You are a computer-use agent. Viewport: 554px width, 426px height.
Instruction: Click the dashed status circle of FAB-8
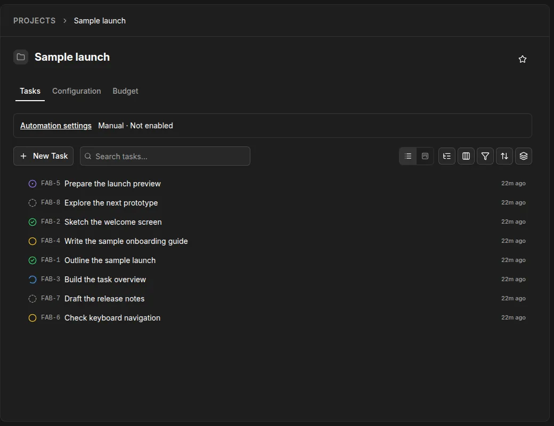(32, 203)
